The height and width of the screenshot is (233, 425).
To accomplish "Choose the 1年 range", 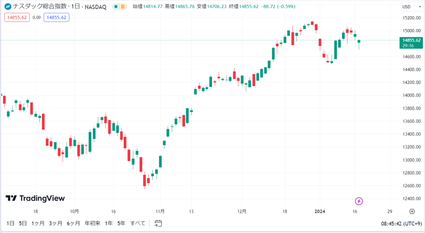I will [109, 223].
